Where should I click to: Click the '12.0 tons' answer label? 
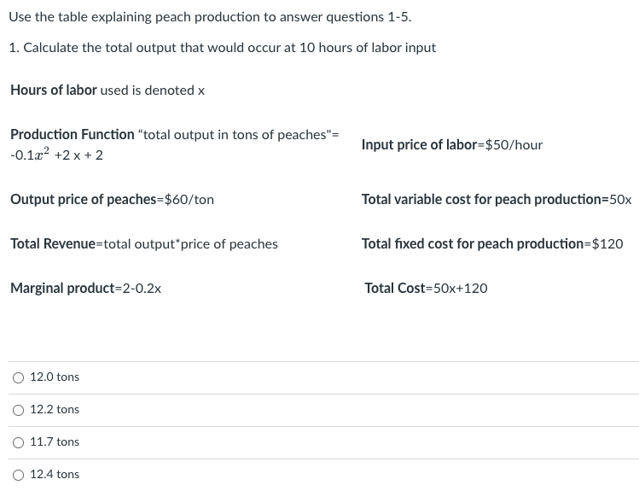pyautogui.click(x=55, y=377)
